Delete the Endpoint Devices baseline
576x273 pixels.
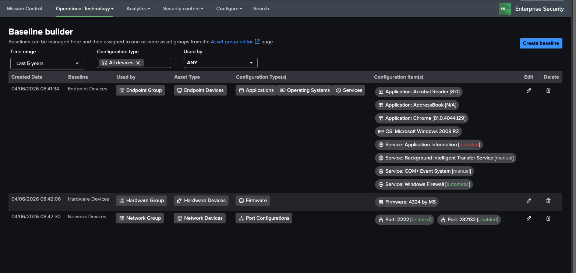[548, 90]
